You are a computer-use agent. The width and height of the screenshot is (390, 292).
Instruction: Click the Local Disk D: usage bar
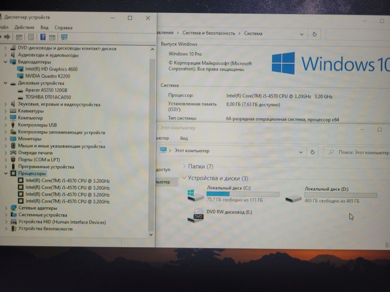(341, 195)
